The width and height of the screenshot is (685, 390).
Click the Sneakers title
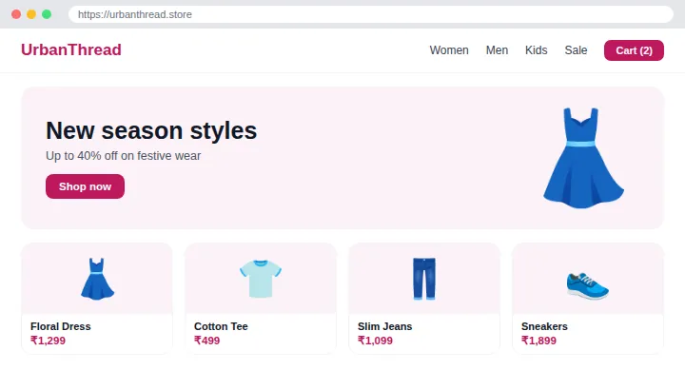(x=544, y=326)
